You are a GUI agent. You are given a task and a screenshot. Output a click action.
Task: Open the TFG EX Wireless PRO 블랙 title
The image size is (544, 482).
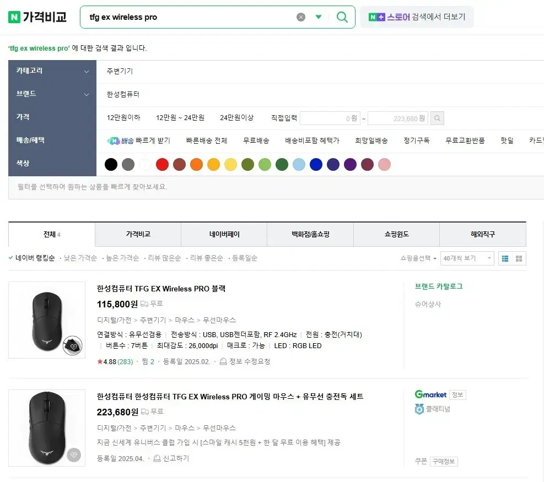(x=161, y=289)
